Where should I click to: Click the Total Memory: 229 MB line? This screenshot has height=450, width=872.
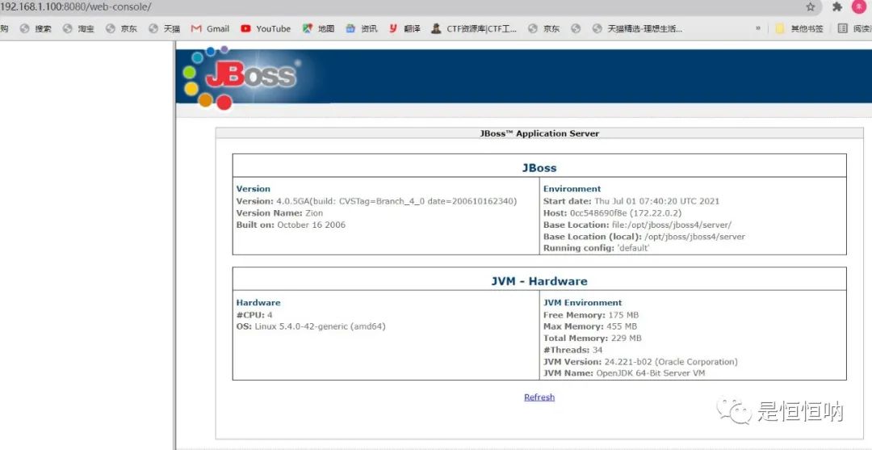(593, 339)
